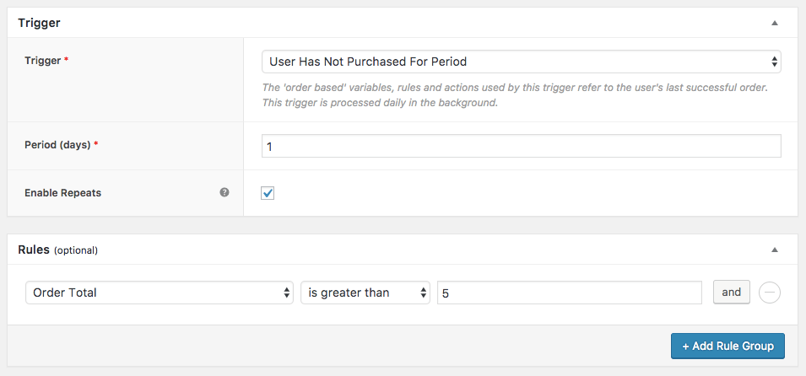Click the italic trigger description text

(x=514, y=95)
